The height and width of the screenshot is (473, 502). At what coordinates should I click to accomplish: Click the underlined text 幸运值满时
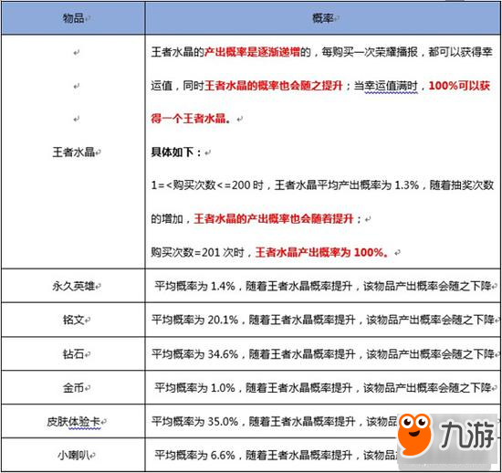tap(392, 86)
